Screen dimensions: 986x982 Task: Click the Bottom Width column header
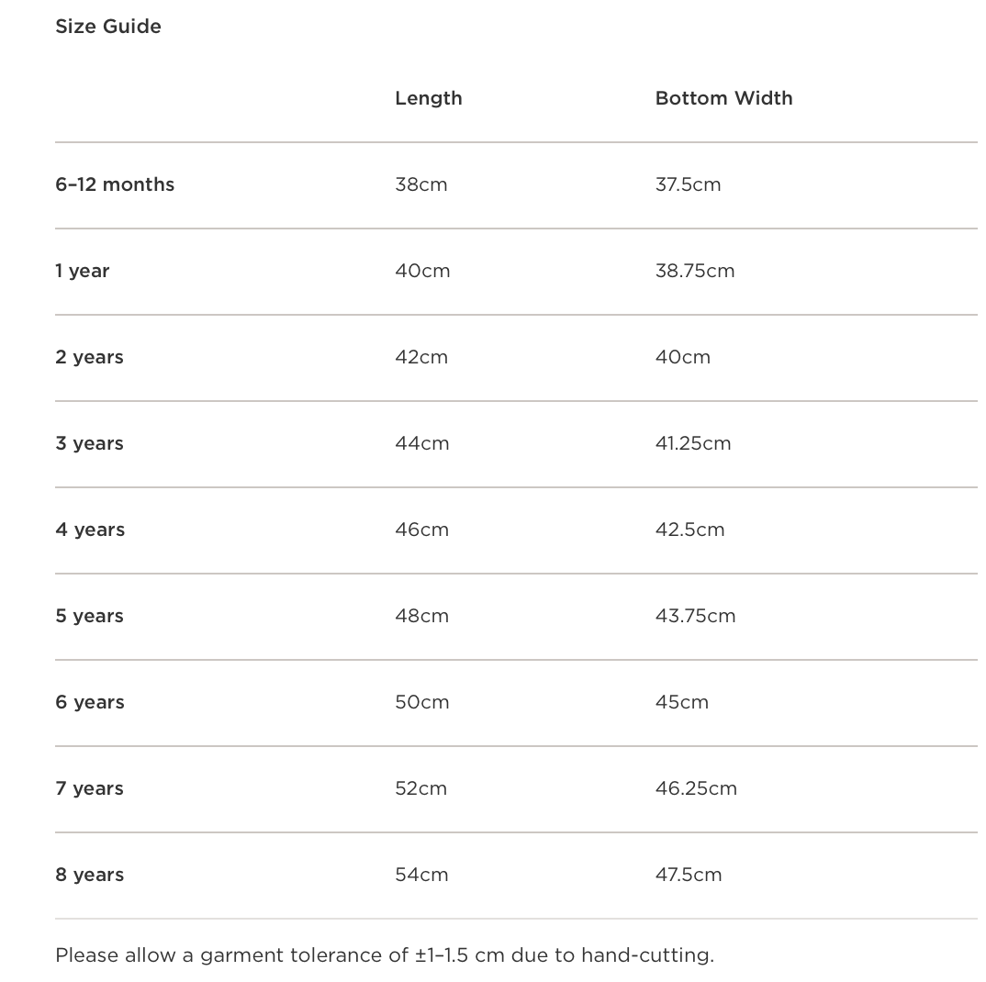coord(723,98)
